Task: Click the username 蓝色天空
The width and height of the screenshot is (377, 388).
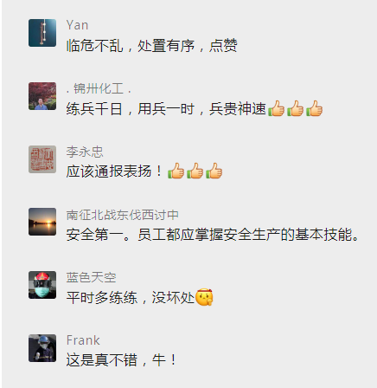Action: click(x=91, y=277)
